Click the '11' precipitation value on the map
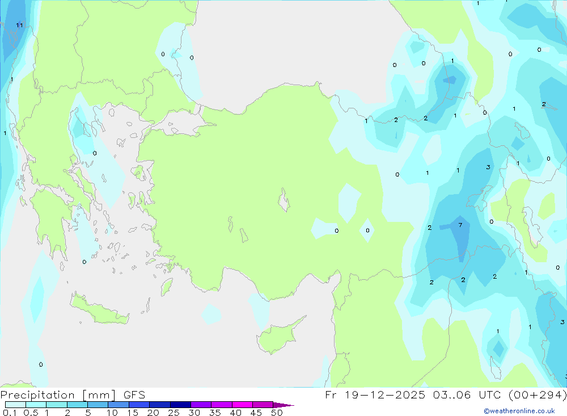This screenshot has height=416, width=567. 19,26
